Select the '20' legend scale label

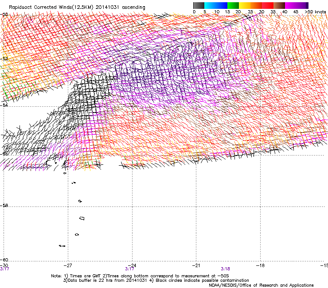tap(238, 12)
